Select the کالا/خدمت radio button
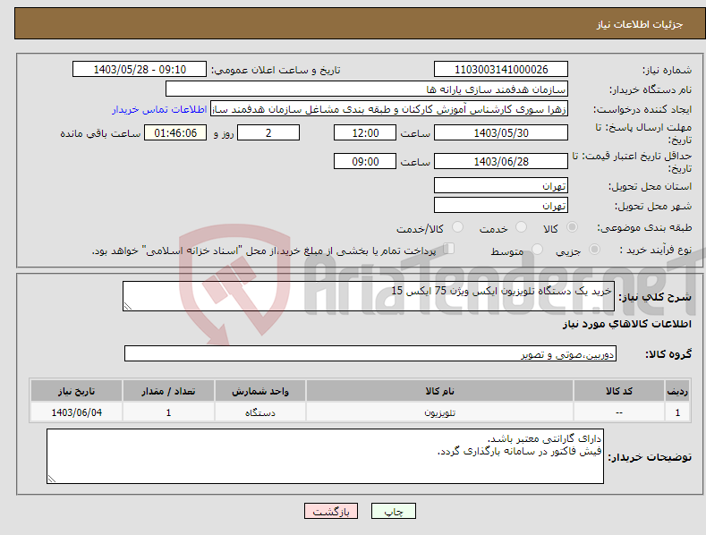 tap(457, 227)
